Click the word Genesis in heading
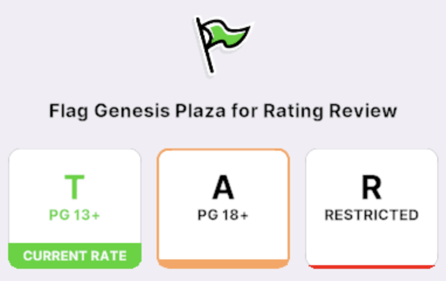The width and height of the screenshot is (446, 281). point(123,110)
